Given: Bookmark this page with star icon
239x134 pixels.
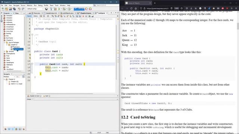Looking at the screenshot, I should coord(181,8).
